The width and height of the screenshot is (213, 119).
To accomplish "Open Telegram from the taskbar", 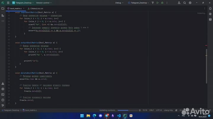I will [106, 116].
